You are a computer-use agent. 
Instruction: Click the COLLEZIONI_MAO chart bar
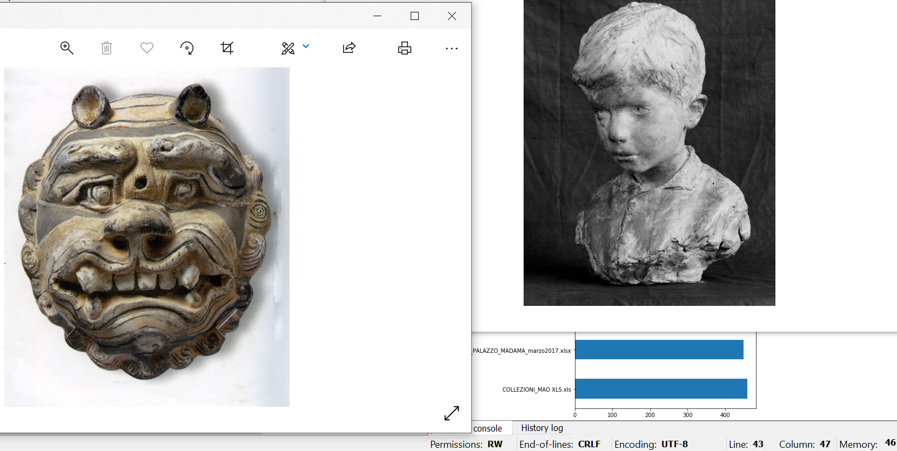[661, 388]
